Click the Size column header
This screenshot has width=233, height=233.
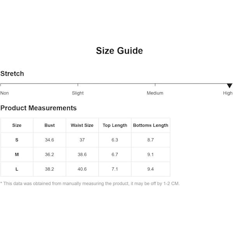click(17, 125)
